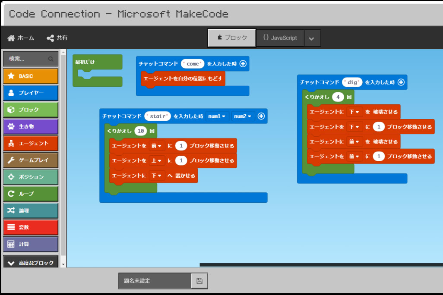Open the dropdown arrow next to JavaScript

click(x=312, y=38)
